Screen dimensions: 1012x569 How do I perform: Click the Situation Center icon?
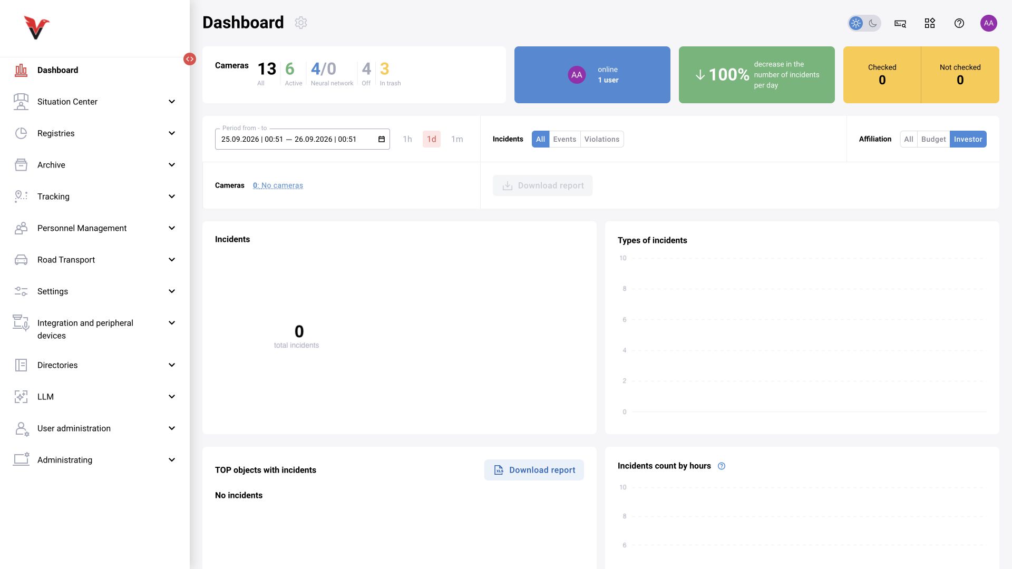pos(21,102)
